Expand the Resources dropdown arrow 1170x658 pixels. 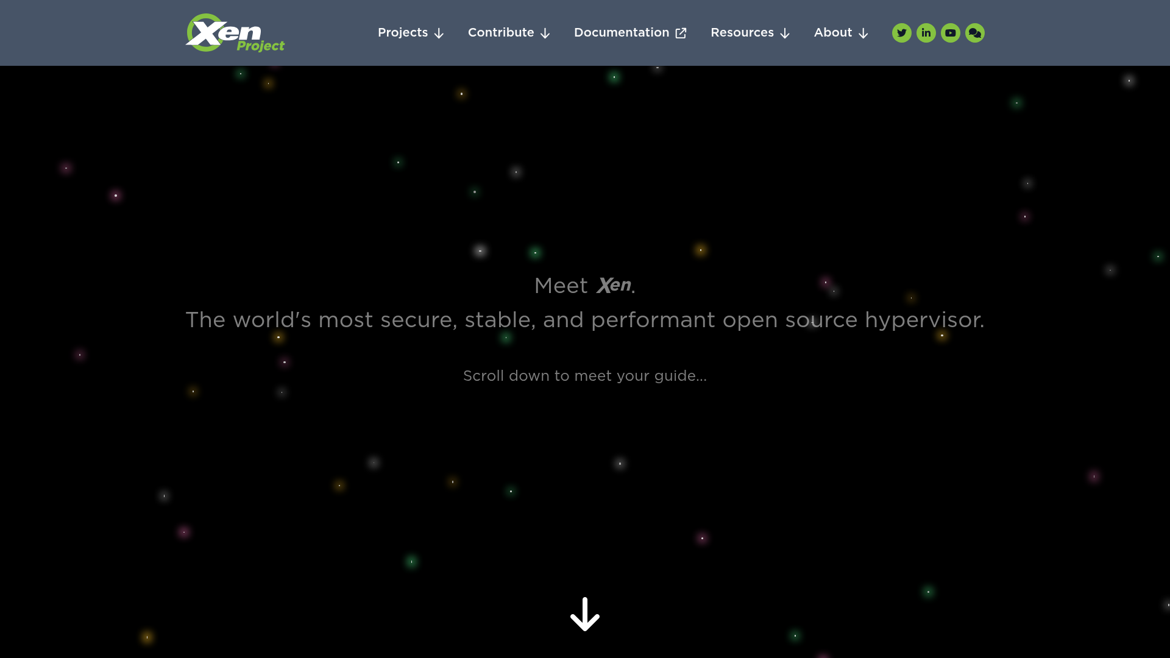pyautogui.click(x=785, y=34)
